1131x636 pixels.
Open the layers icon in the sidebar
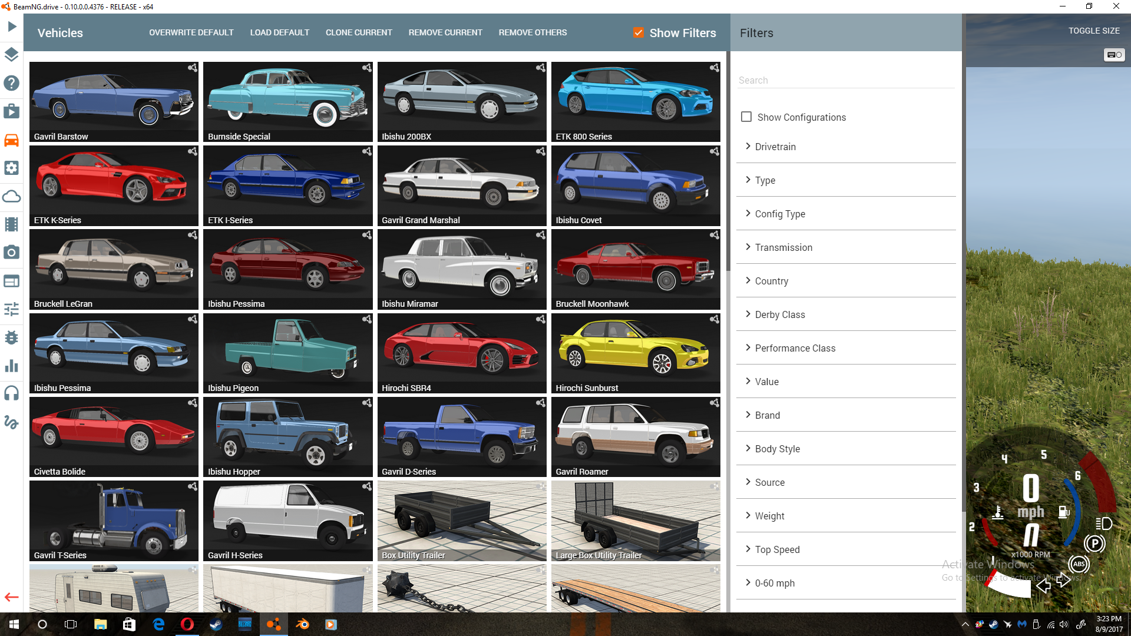(12, 55)
